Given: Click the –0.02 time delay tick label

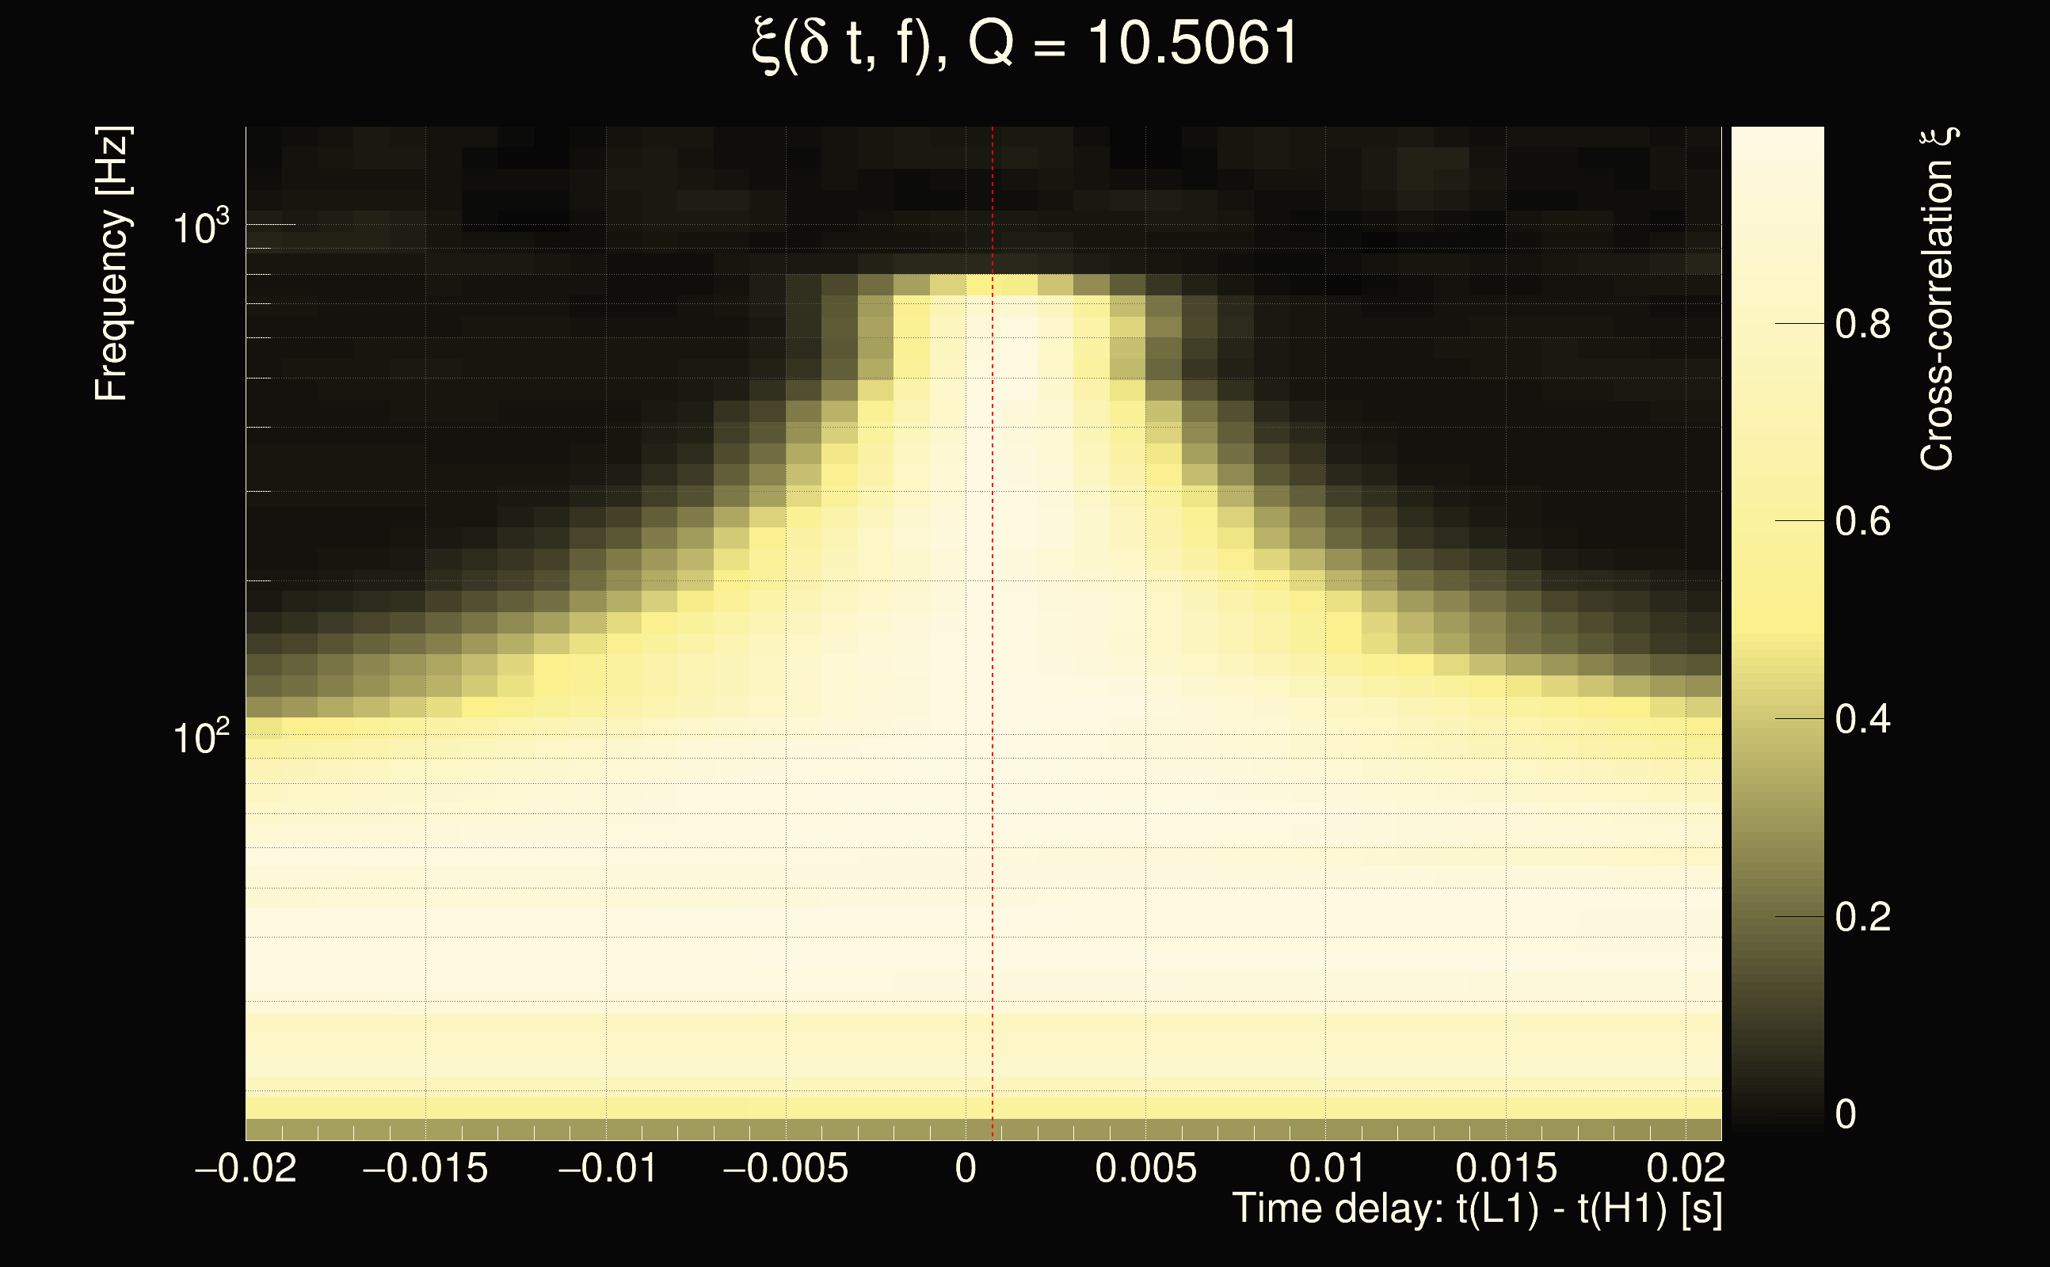Looking at the screenshot, I should click(x=246, y=1168).
